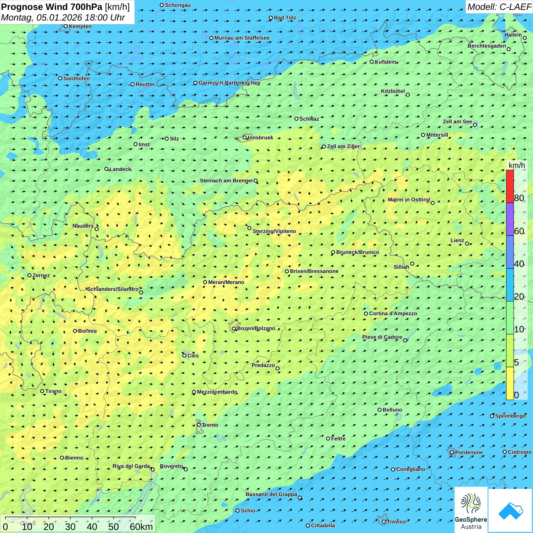The width and height of the screenshot is (533, 533).
Task: Select the Cortina d'Ampezzo marker
Action: (x=366, y=314)
